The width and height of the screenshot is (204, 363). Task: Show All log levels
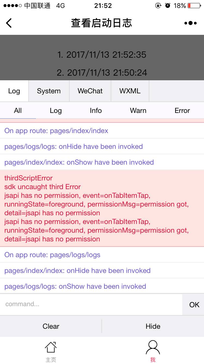coord(18,111)
